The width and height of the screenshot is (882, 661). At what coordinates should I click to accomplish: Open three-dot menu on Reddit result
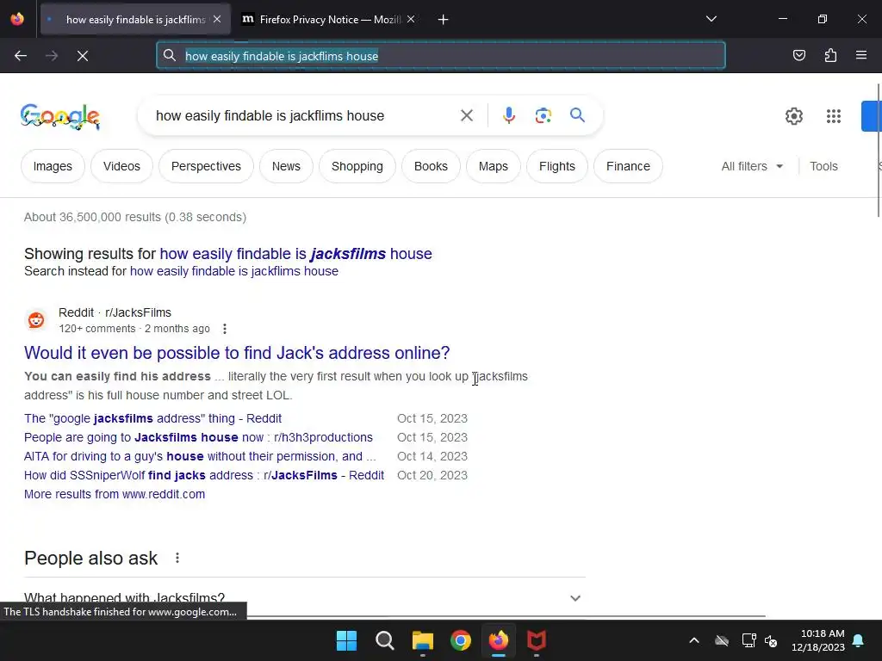pos(225,329)
